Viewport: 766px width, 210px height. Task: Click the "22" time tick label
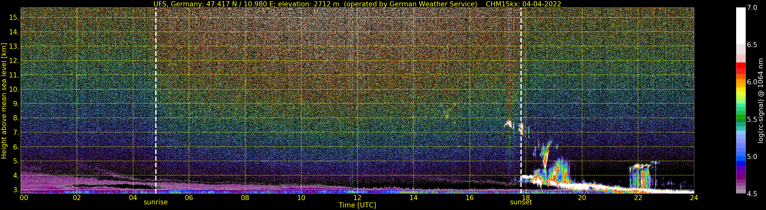pos(638,198)
